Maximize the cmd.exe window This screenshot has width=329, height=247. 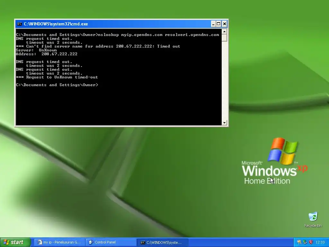218,24
